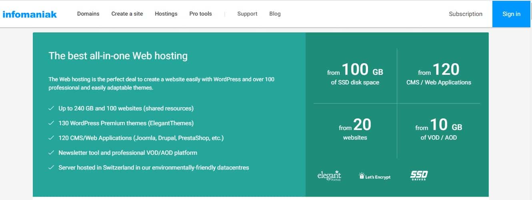Select the "120 CMS/Web Applications" bullet line
Viewport: 532px width, 200px height.
(x=141, y=138)
